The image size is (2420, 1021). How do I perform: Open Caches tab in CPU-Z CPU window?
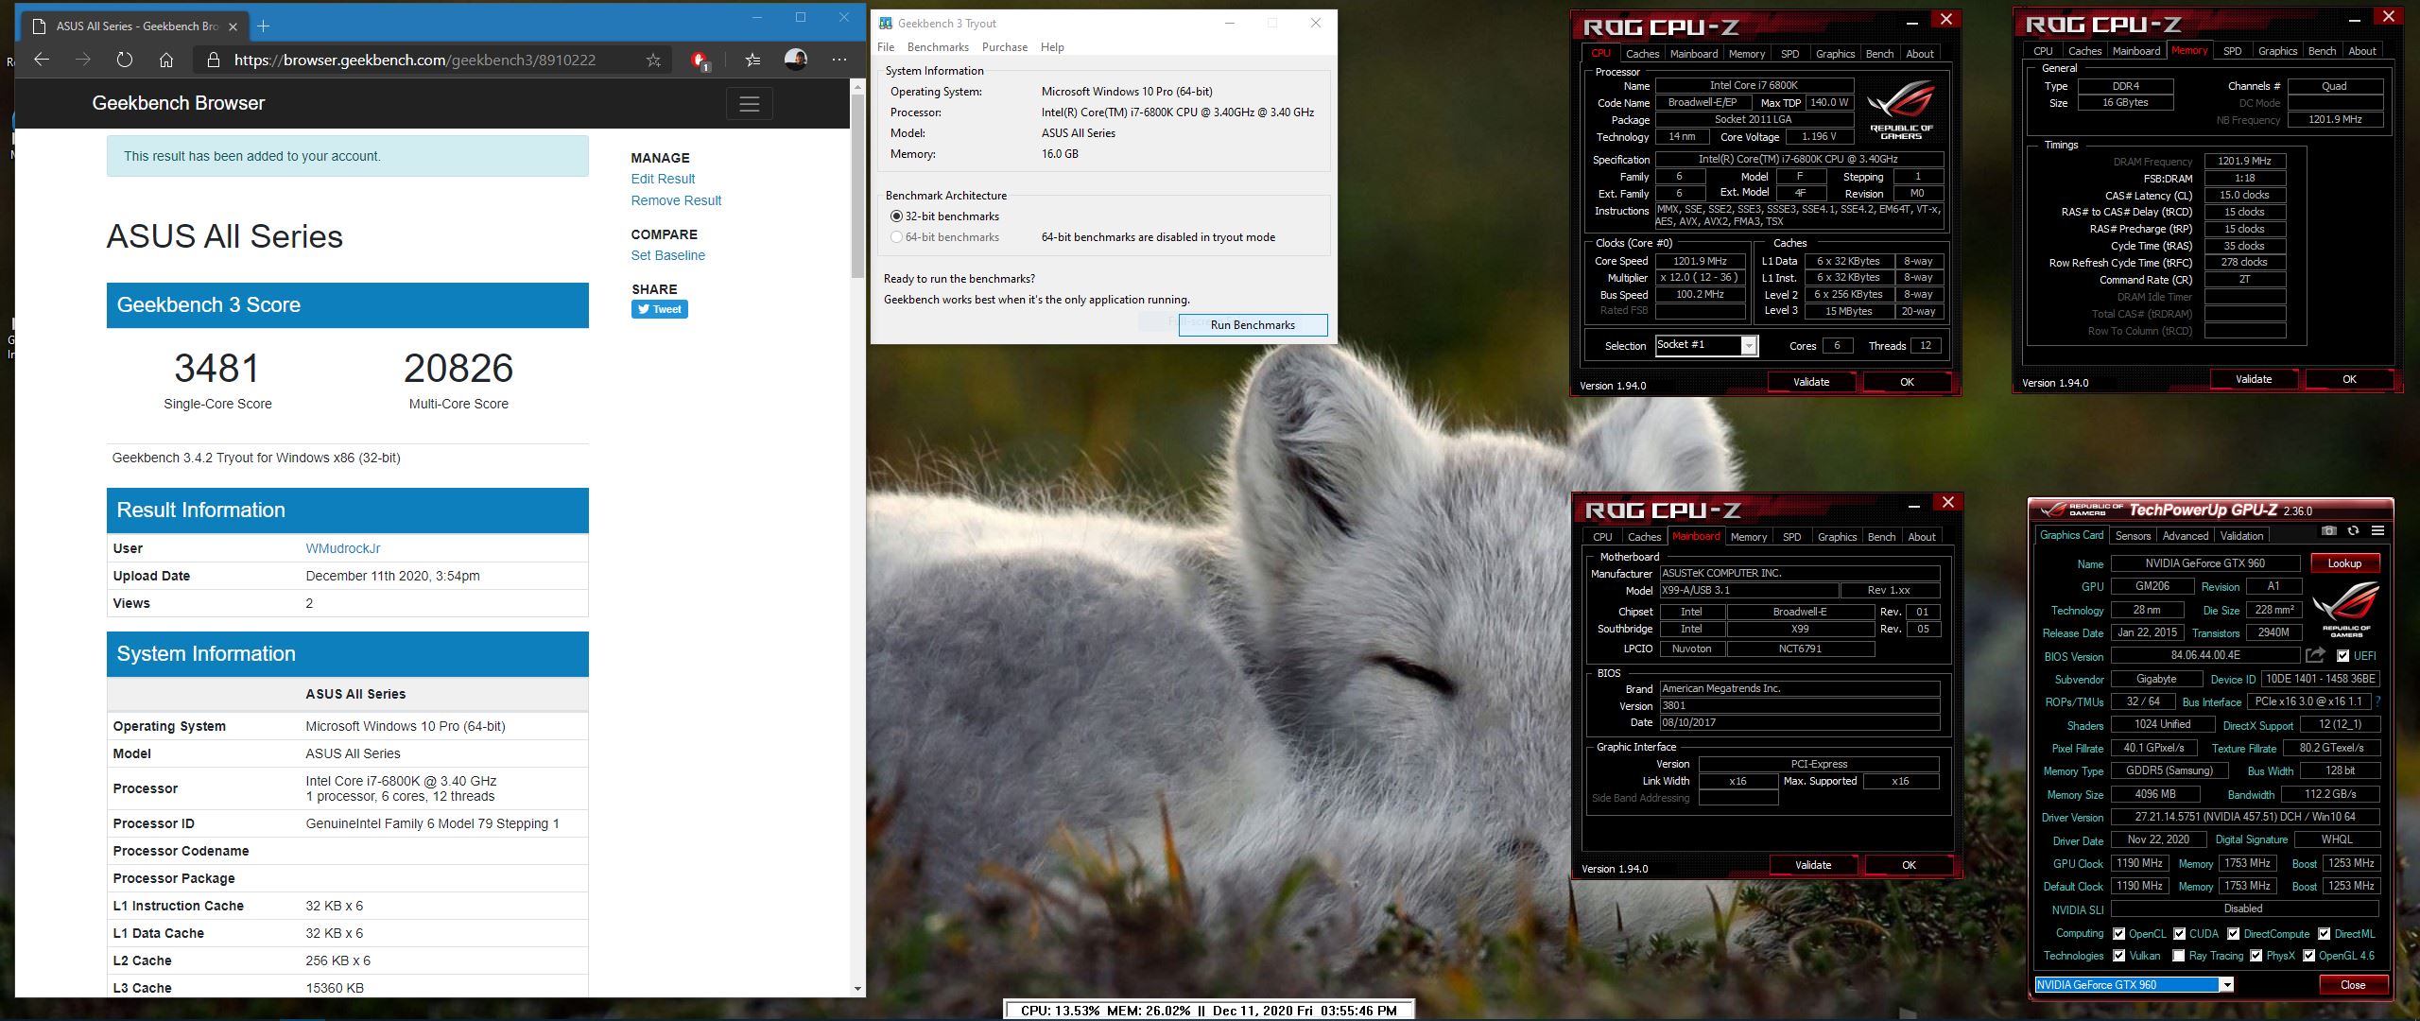(1642, 54)
